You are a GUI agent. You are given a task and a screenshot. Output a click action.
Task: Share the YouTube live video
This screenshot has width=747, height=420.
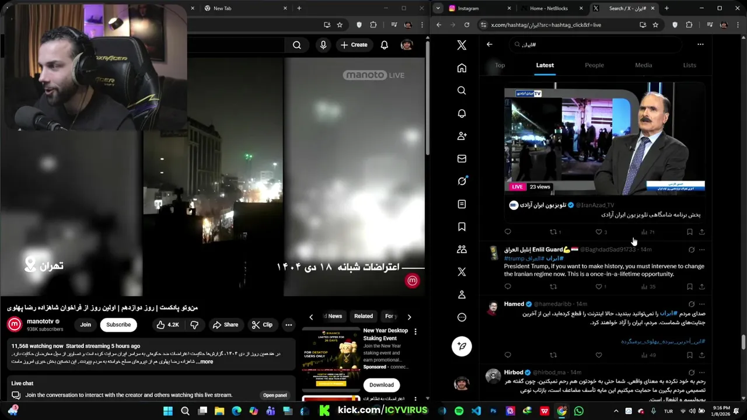pos(225,325)
